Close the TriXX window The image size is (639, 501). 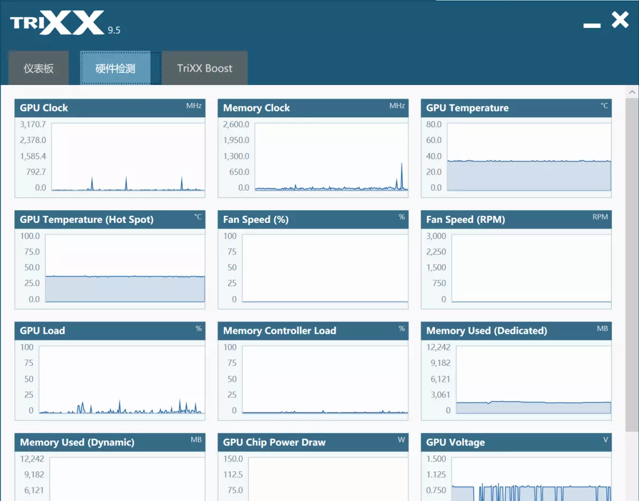[620, 20]
